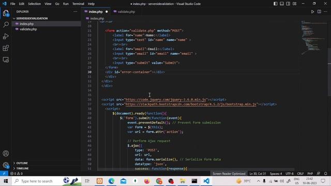Open the Manage gear icon
Screen dimensions: 331x186
6,165
